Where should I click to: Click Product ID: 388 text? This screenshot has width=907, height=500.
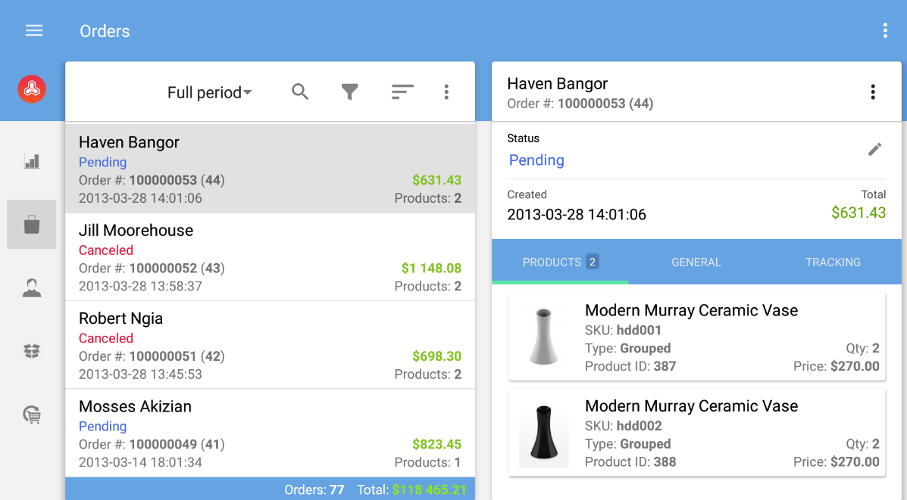tap(630, 462)
